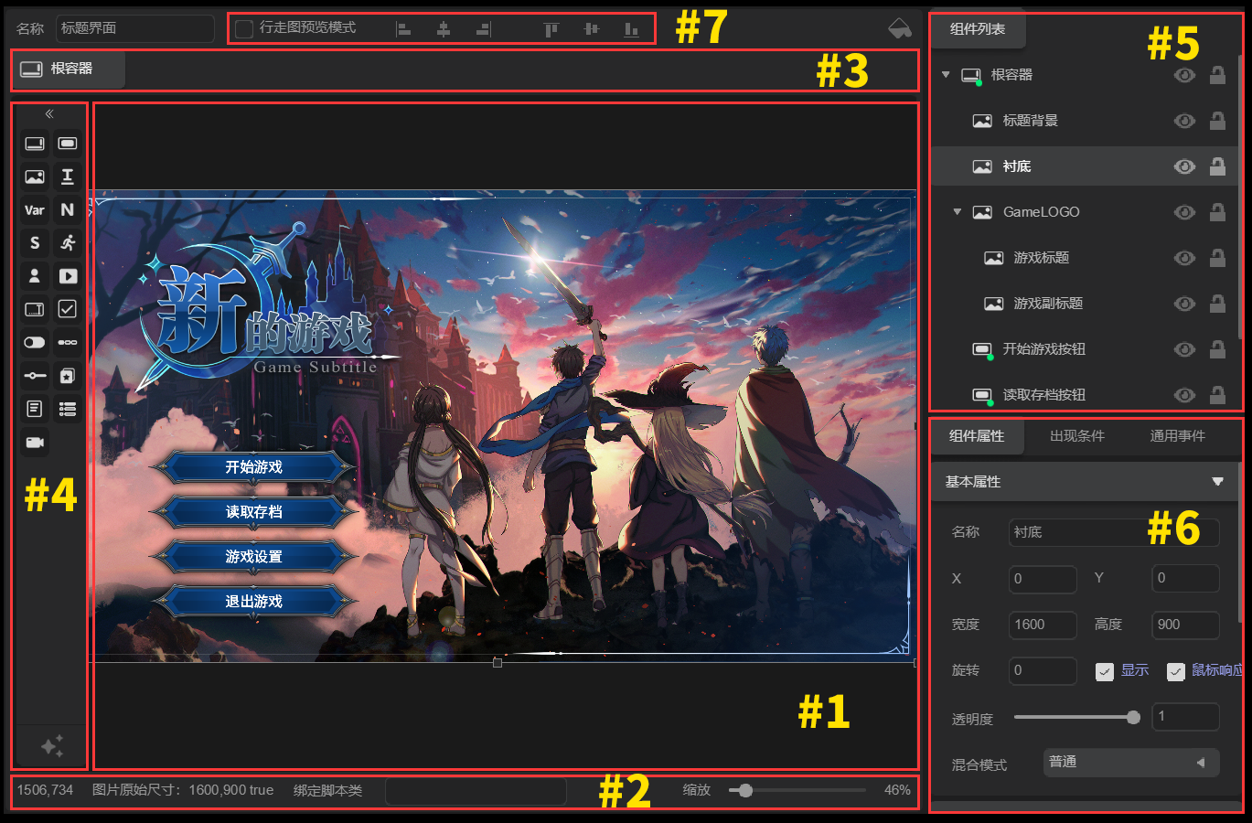Toggle the lock on 根容器 in list
Viewport: 1252px width, 823px height.
click(1217, 75)
